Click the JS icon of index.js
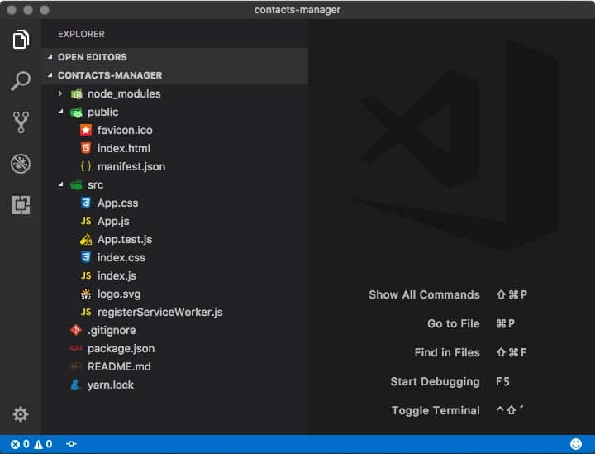This screenshot has width=595, height=454. [x=86, y=275]
